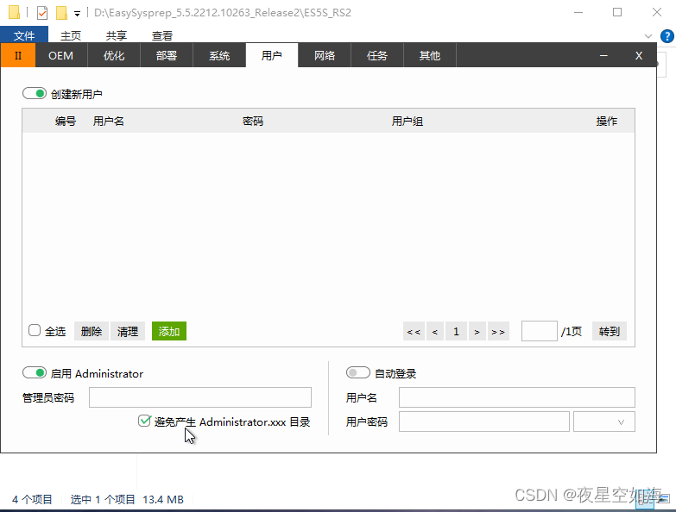Screen dimensions: 676x512
Task: Minimize the Explorer window
Action: (x=578, y=12)
